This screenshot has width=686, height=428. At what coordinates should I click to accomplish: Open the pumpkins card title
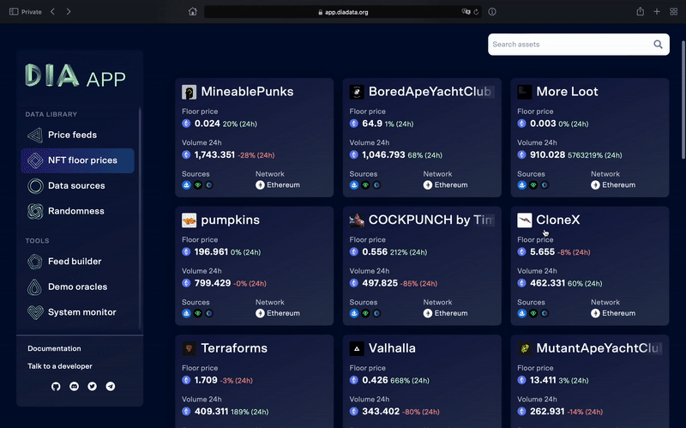(230, 220)
